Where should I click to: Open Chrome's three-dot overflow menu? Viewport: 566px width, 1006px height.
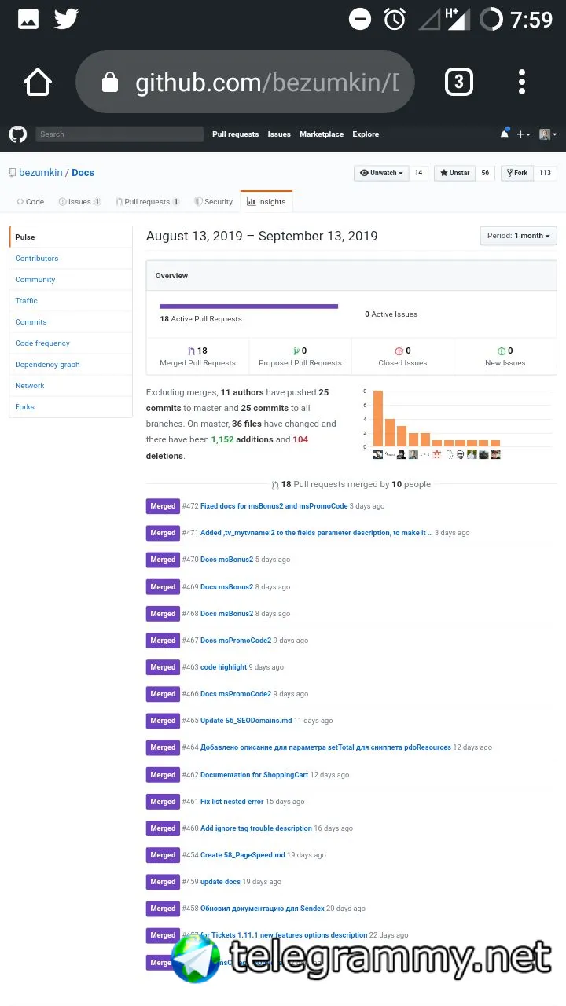522,82
